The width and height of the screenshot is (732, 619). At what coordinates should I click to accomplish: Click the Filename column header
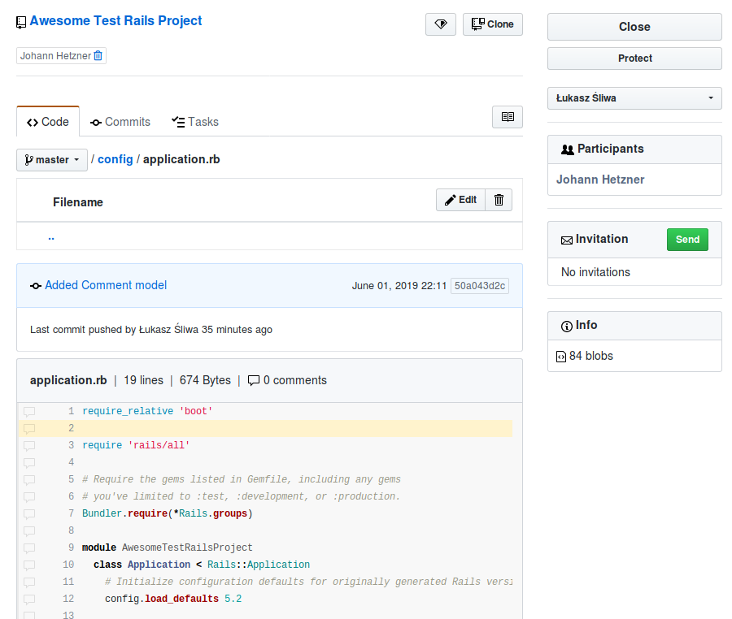tap(78, 202)
